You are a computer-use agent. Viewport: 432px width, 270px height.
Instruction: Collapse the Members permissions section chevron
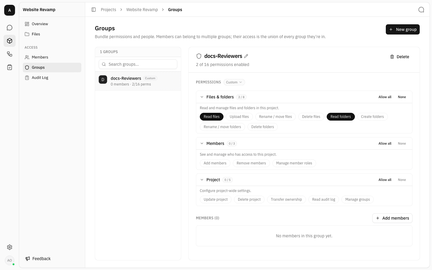pos(202,143)
